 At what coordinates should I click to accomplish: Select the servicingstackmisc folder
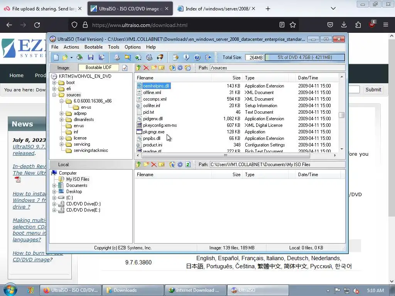[91, 151]
